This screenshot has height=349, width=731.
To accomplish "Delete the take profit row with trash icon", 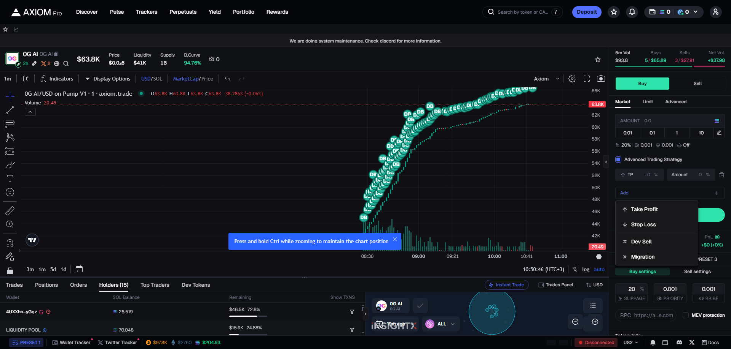I will (721, 175).
